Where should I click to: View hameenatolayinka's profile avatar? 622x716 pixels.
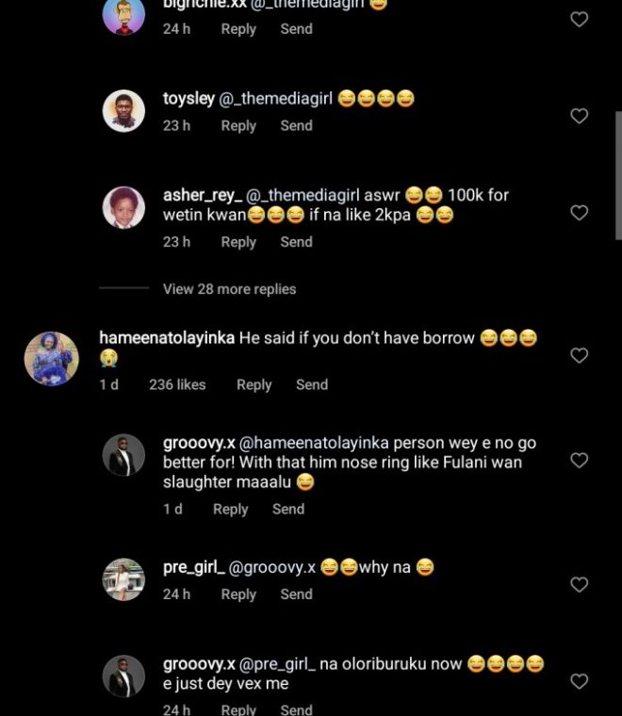tap(51, 358)
